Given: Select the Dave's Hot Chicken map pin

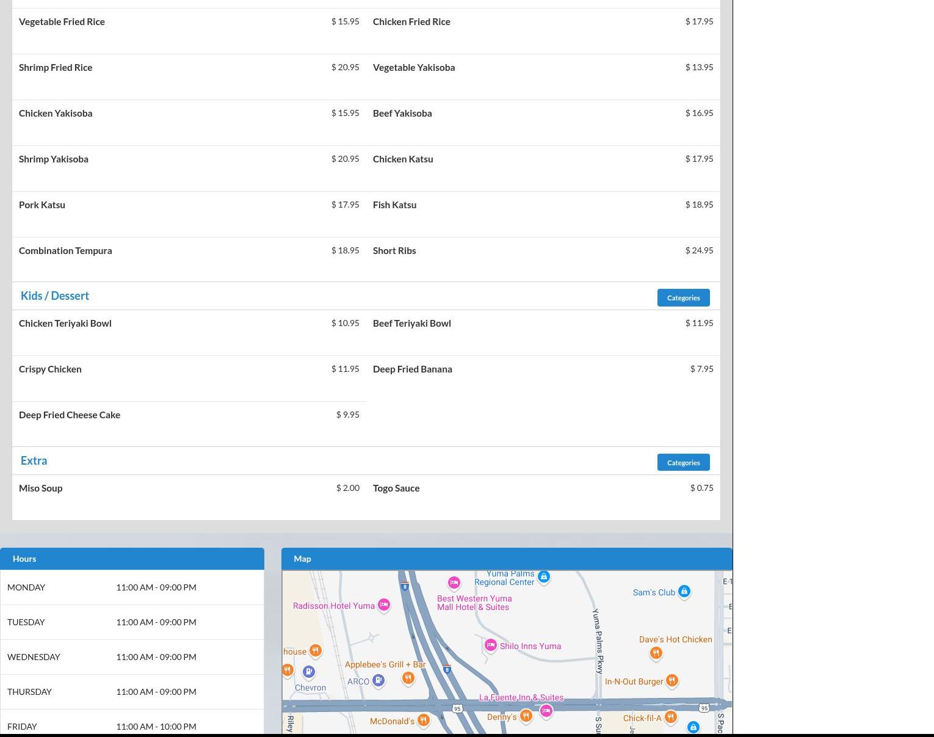Looking at the screenshot, I should (x=656, y=653).
